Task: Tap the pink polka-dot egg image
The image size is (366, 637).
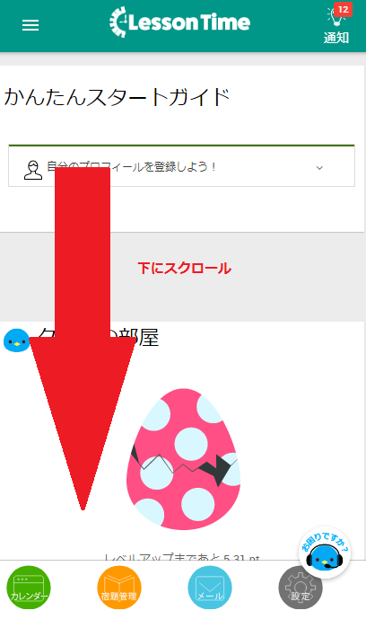Action: tap(183, 459)
